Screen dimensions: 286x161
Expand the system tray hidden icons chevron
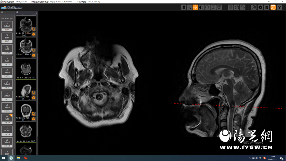(x=249, y=158)
